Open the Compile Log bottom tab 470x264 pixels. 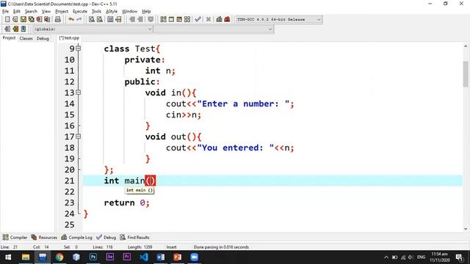tap(76, 238)
